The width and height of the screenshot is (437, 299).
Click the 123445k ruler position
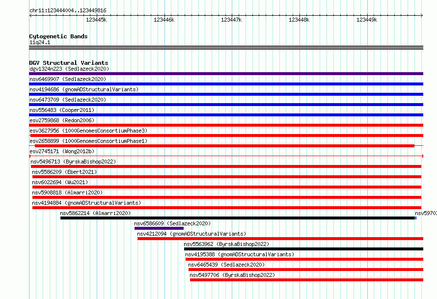[96, 20]
